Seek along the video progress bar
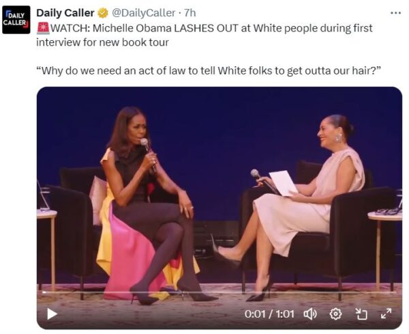Screen dimensions: 409x334 pos(219,292)
